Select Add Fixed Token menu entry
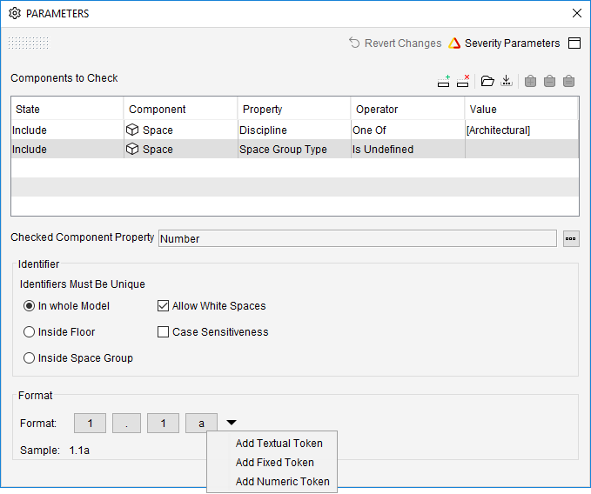 274,463
